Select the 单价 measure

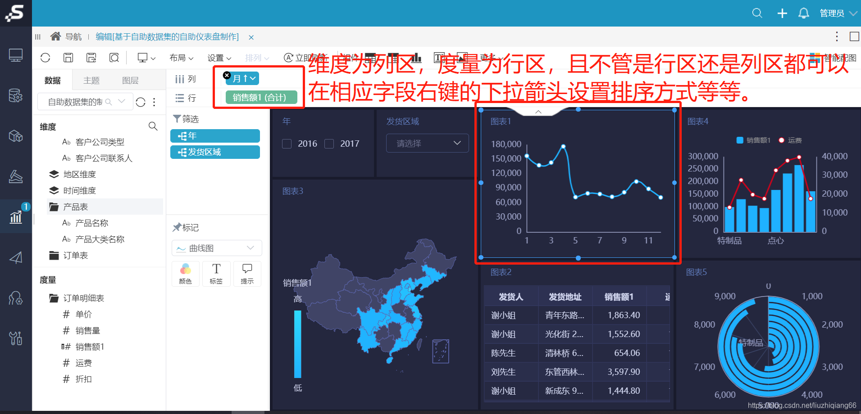(83, 315)
